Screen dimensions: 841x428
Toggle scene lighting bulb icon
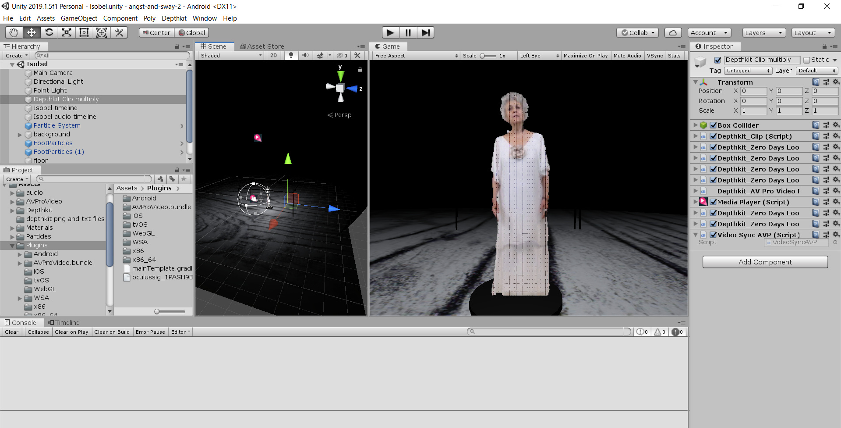(291, 56)
